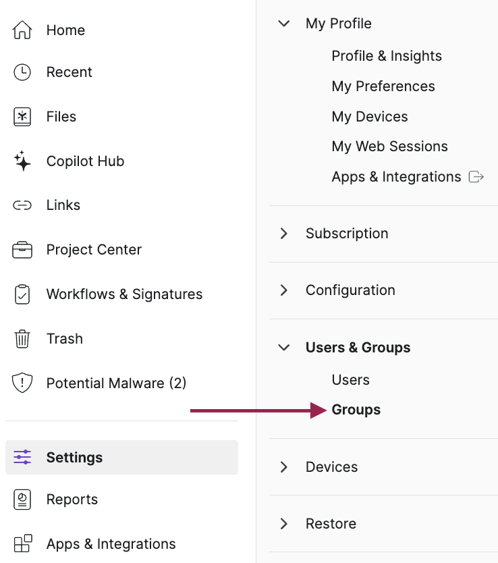
Task: Open Potential Malware shield icon
Action: point(22,383)
